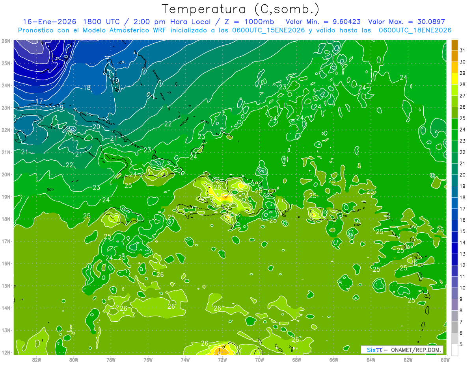Click the 'Valor Max. = 30.0897' readout

click(406, 22)
